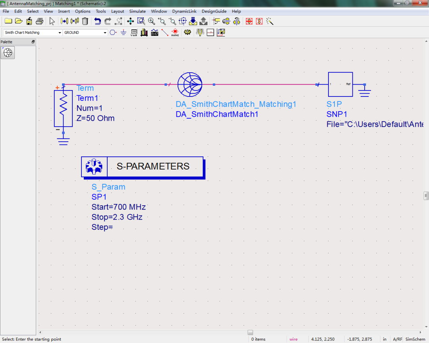This screenshot has height=343, width=429.
Task: Select the pointer arrow tool
Action: [52, 21]
